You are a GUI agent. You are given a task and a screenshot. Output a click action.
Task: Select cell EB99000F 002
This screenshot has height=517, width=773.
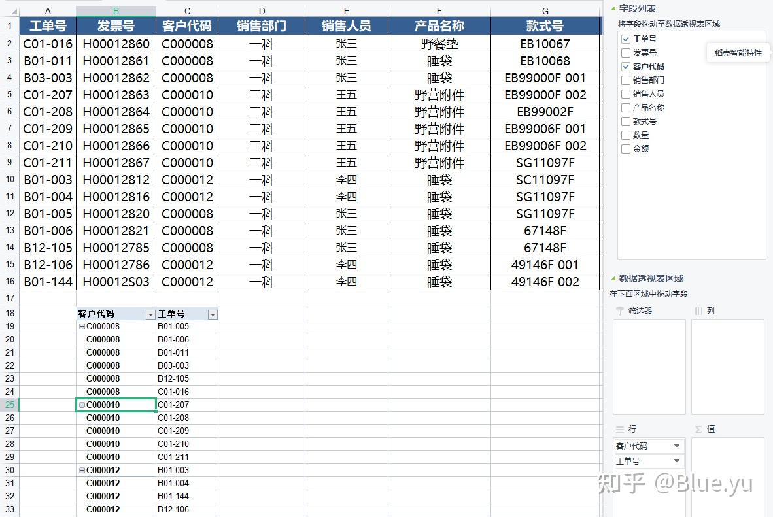[x=545, y=95]
